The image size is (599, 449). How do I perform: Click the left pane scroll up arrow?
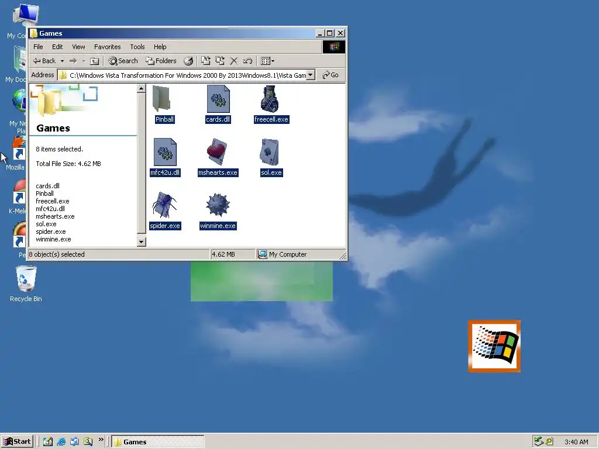coord(142,89)
